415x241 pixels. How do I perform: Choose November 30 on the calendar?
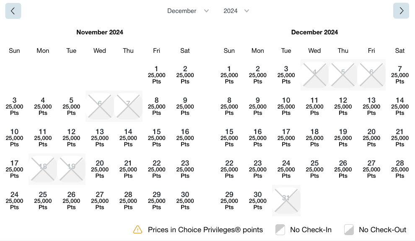185,201
